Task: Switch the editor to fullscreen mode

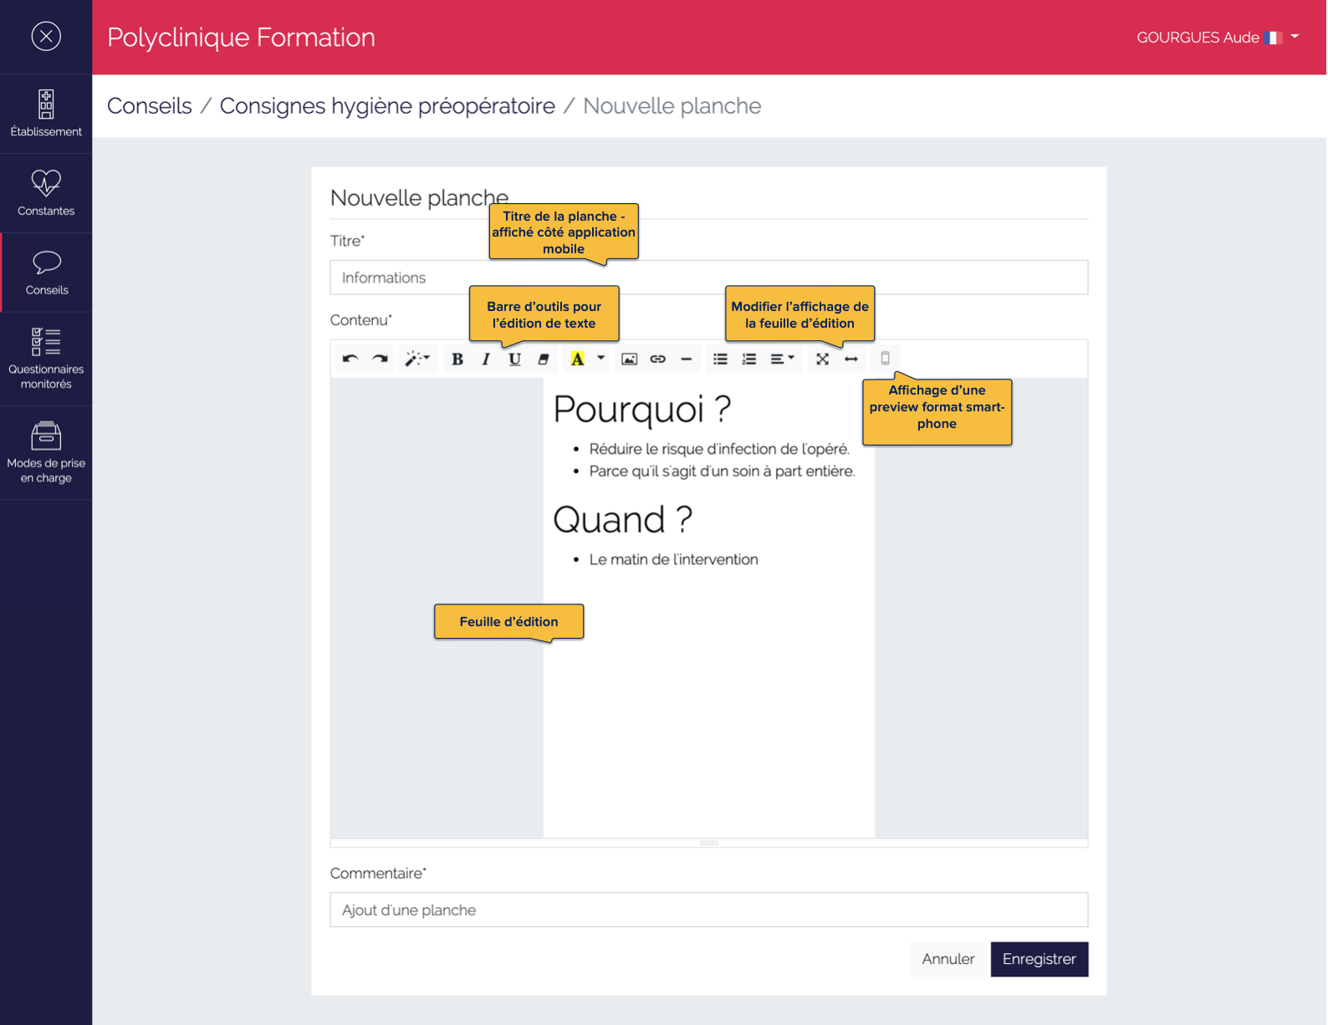Action: (x=823, y=360)
